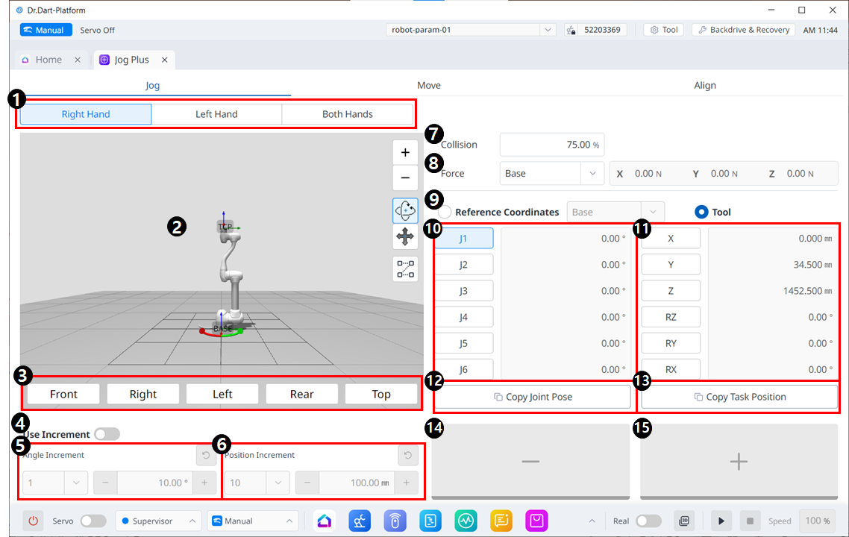Open the green activity monitor module icon
Viewport: 849px width, 537px height.
click(x=466, y=521)
